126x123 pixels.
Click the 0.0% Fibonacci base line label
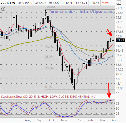click(x=49, y=87)
